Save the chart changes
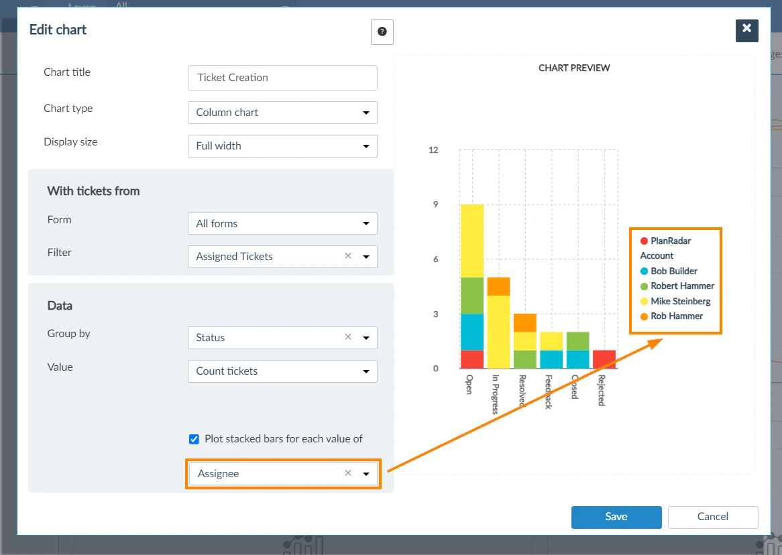Viewport: 782px width, 555px height. coord(616,517)
